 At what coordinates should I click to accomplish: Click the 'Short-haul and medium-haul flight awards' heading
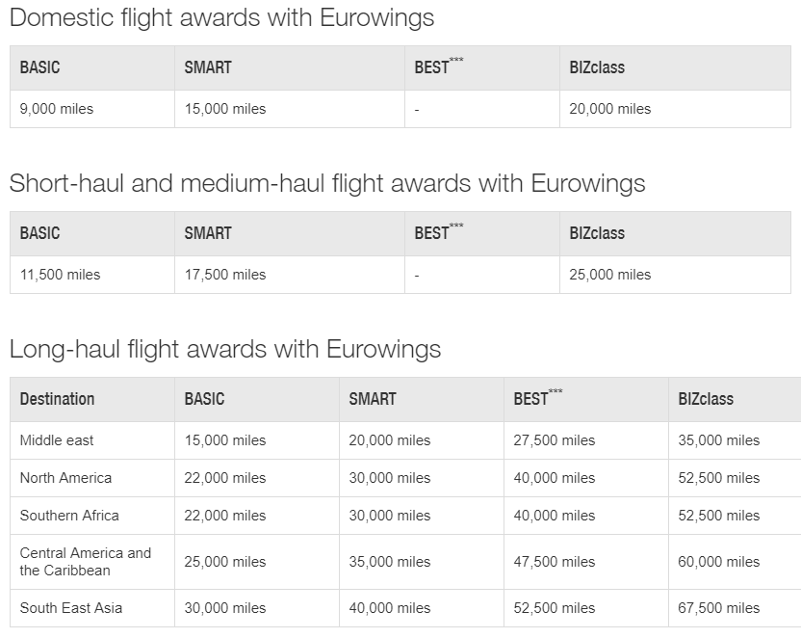(327, 183)
